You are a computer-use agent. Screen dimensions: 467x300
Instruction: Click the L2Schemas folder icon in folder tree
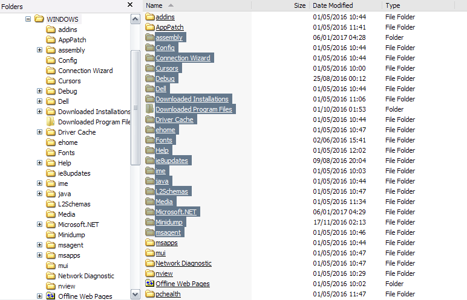coord(51,204)
